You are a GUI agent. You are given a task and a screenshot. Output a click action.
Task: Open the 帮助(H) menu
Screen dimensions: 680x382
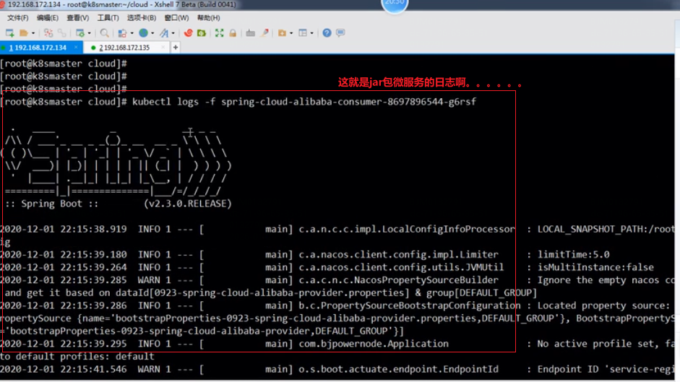click(209, 18)
